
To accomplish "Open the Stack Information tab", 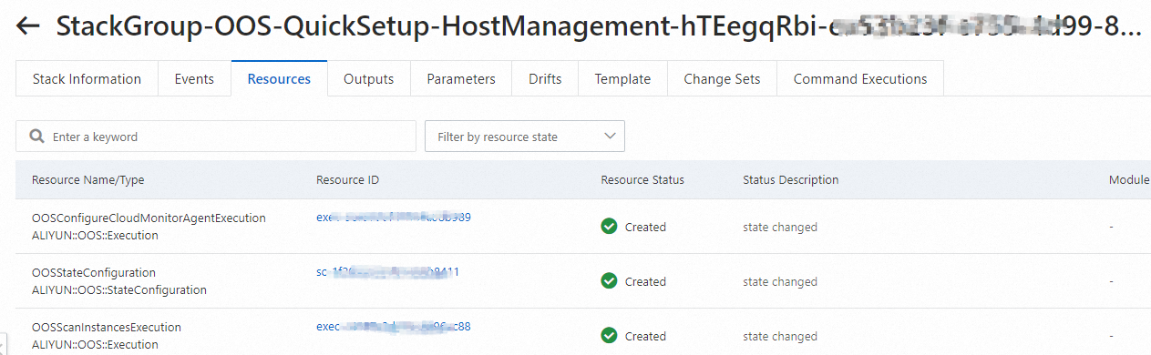I will pos(87,79).
